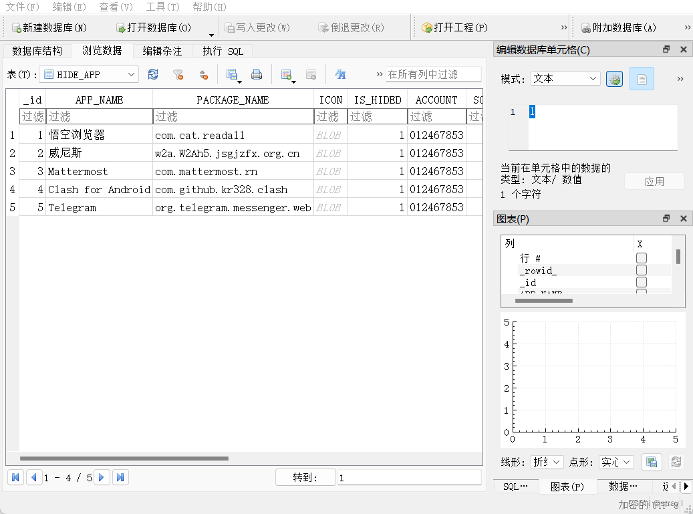Select BLOB cell in the 威尼斯 row
This screenshot has width=693, height=514.
tap(330, 153)
